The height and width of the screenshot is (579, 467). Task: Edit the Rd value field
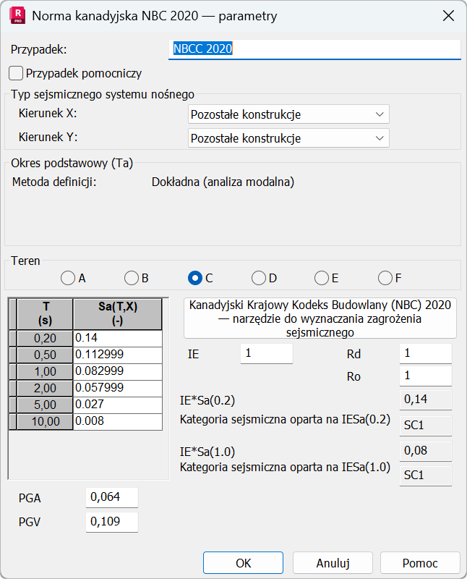[426, 353]
